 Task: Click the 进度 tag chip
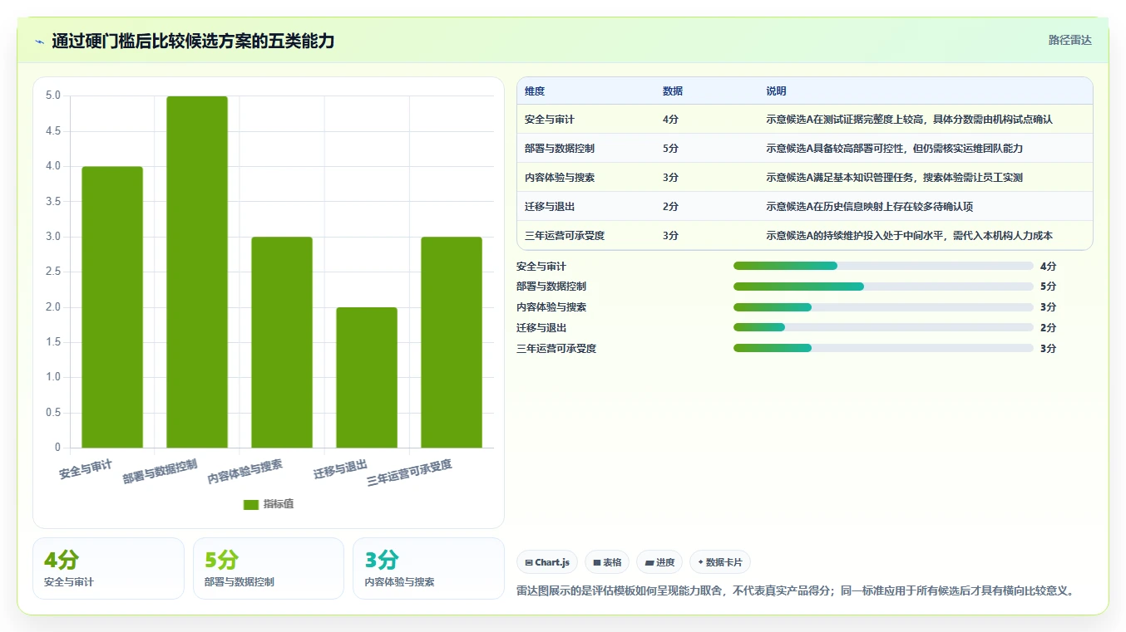(x=659, y=562)
